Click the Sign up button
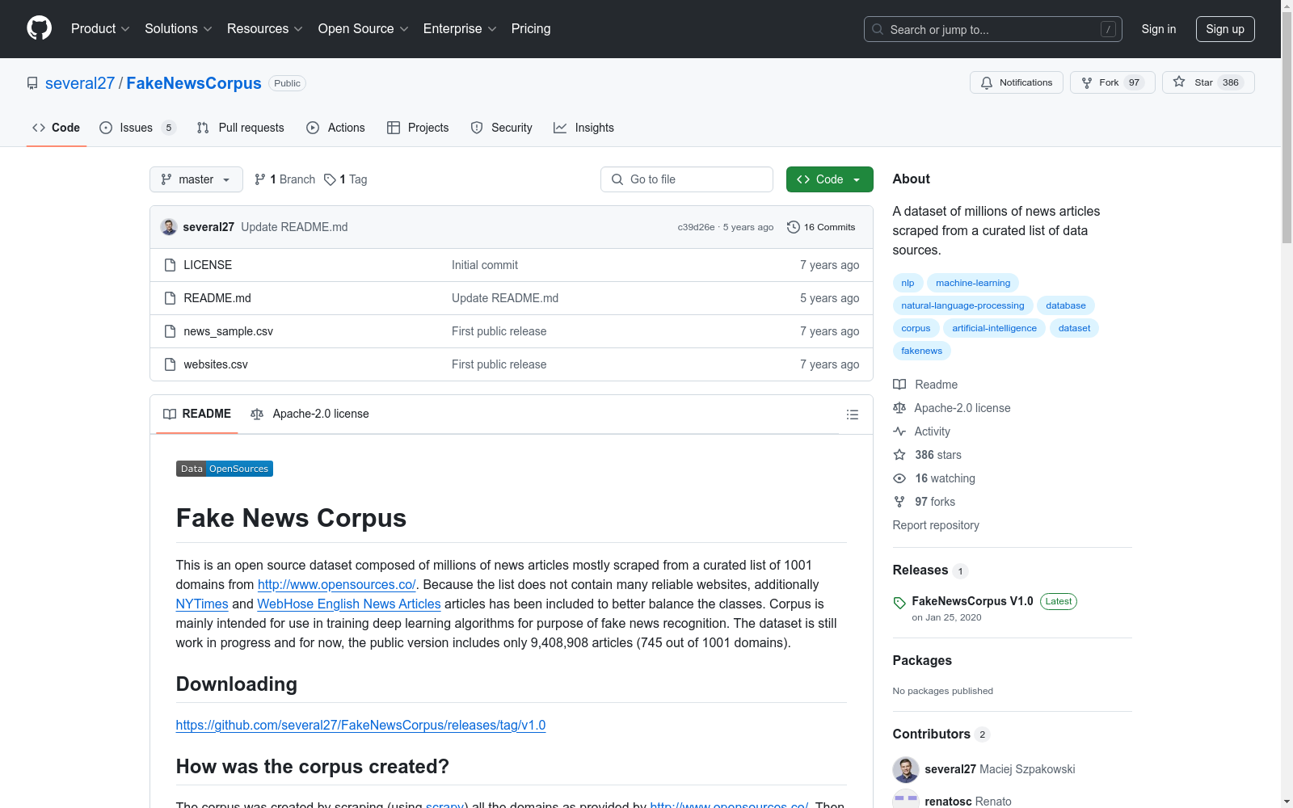The image size is (1293, 808). tap(1225, 29)
